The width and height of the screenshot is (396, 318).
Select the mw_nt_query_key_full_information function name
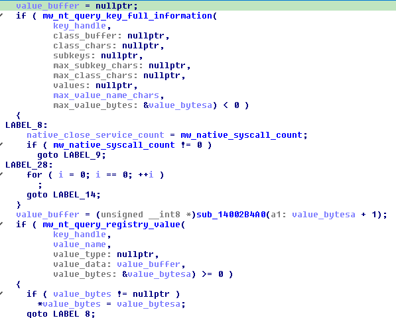tap(127, 16)
